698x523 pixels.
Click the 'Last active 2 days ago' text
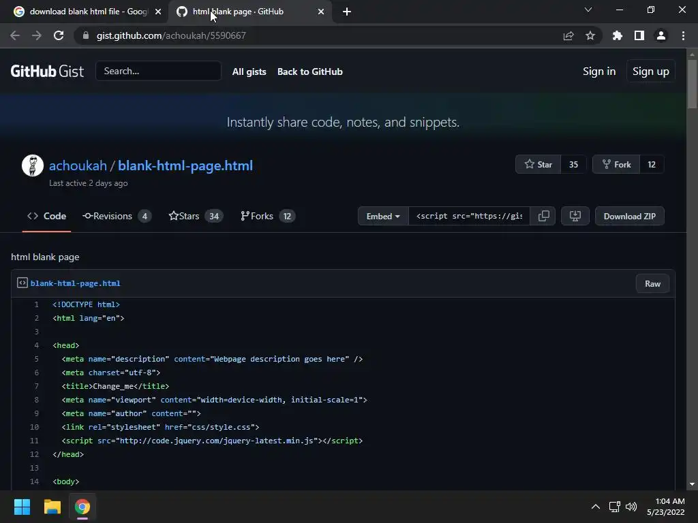88,183
